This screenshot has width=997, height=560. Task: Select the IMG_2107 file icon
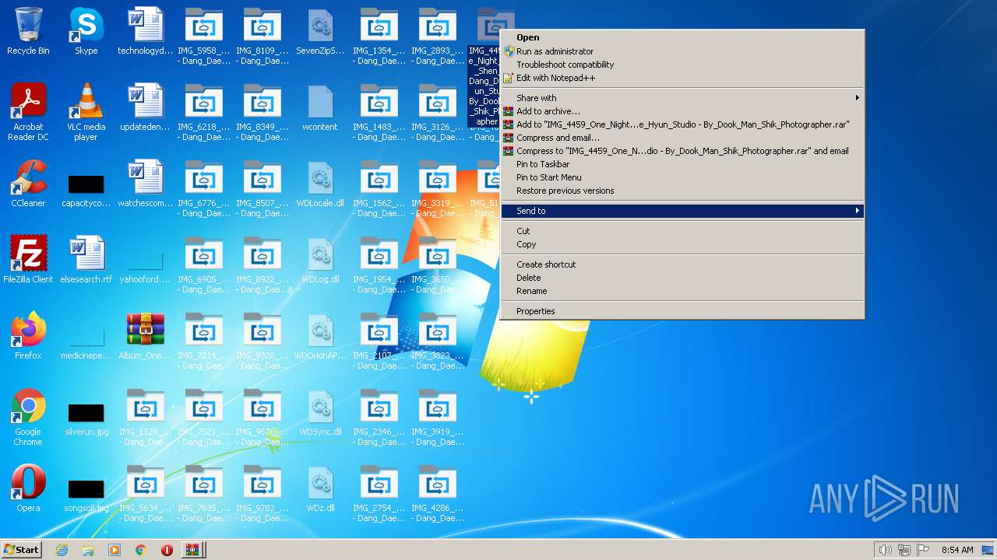(x=379, y=341)
